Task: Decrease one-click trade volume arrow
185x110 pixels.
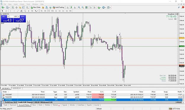Action: [x=8, y=17]
